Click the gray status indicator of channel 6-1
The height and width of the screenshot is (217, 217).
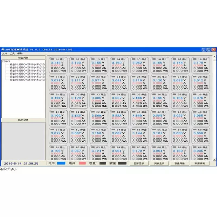point(52,147)
